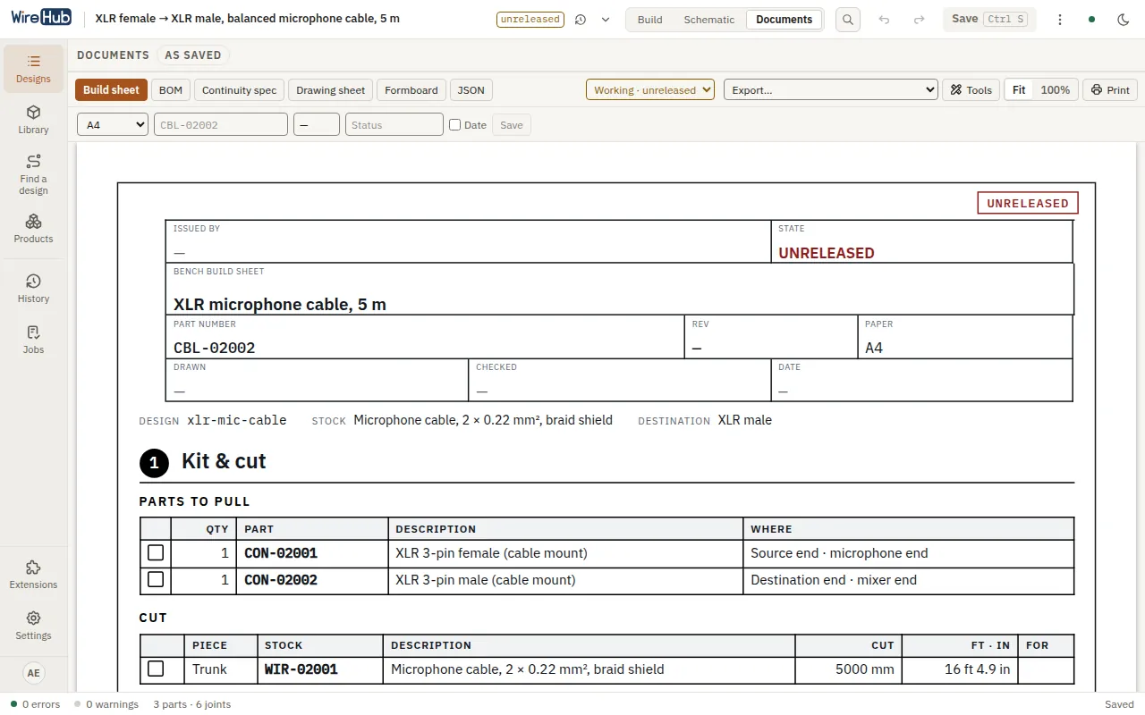The image size is (1145, 715).
Task: Click the Status input field
Action: (394, 125)
